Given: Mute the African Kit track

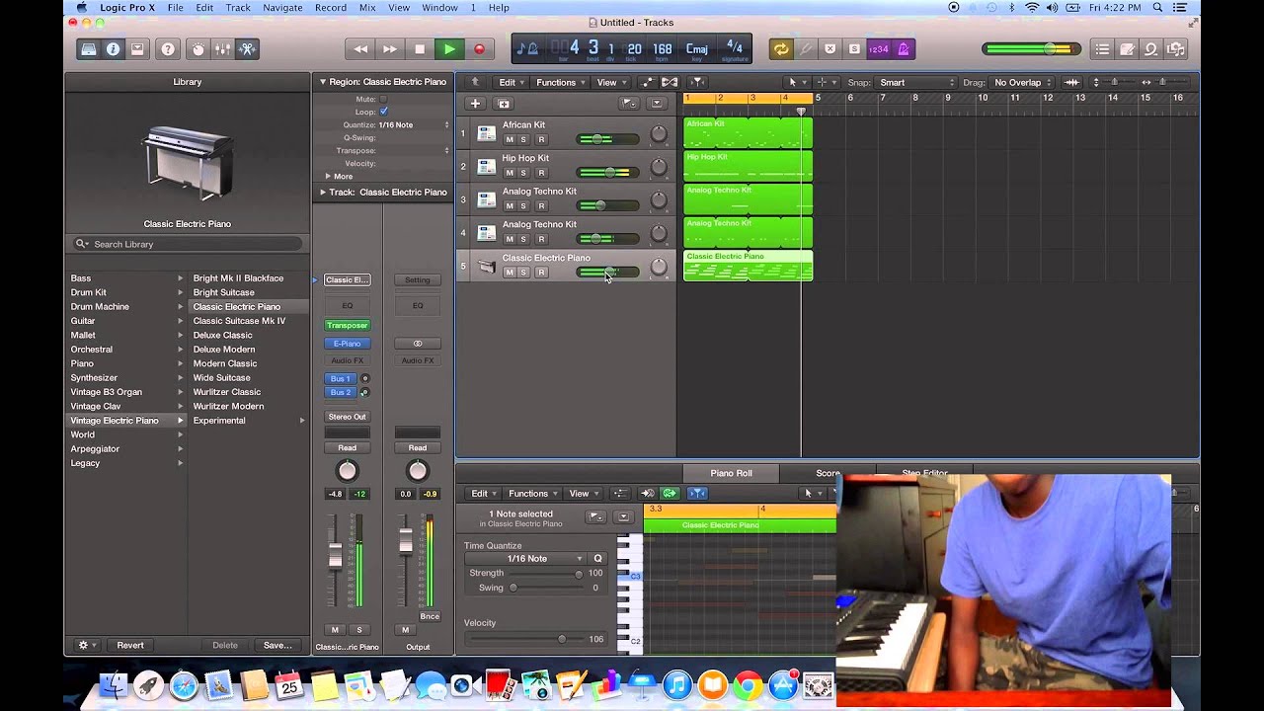Looking at the screenshot, I should click(510, 140).
